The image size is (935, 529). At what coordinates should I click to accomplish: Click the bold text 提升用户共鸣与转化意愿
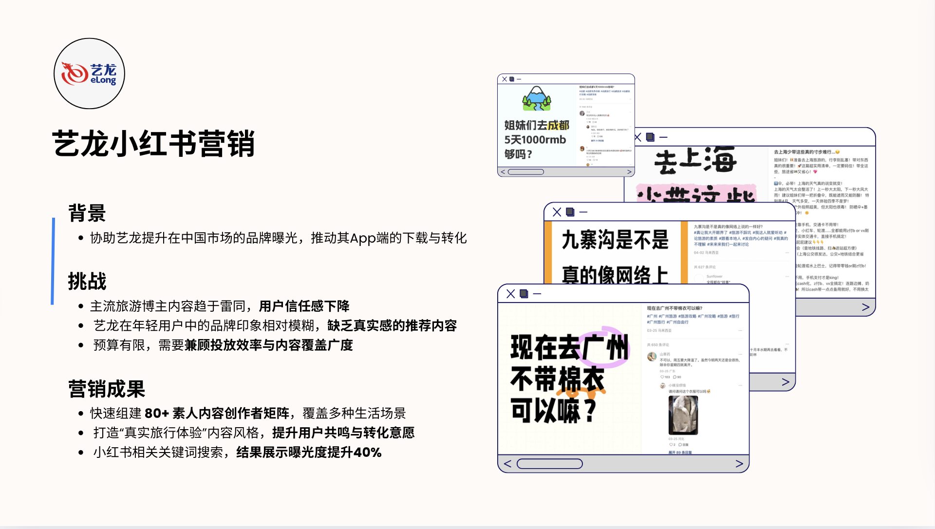coord(343,433)
